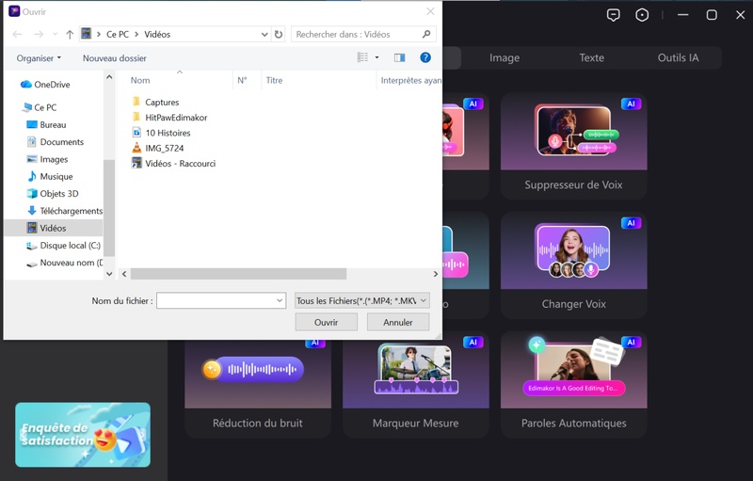The image size is (753, 481).
Task: Close the Ouvrir dialog
Action: click(430, 11)
